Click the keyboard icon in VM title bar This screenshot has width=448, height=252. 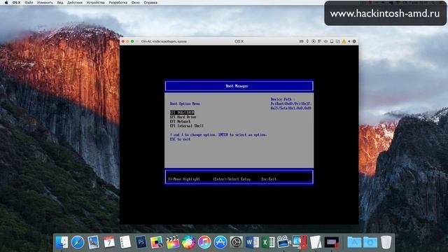click(x=301, y=41)
